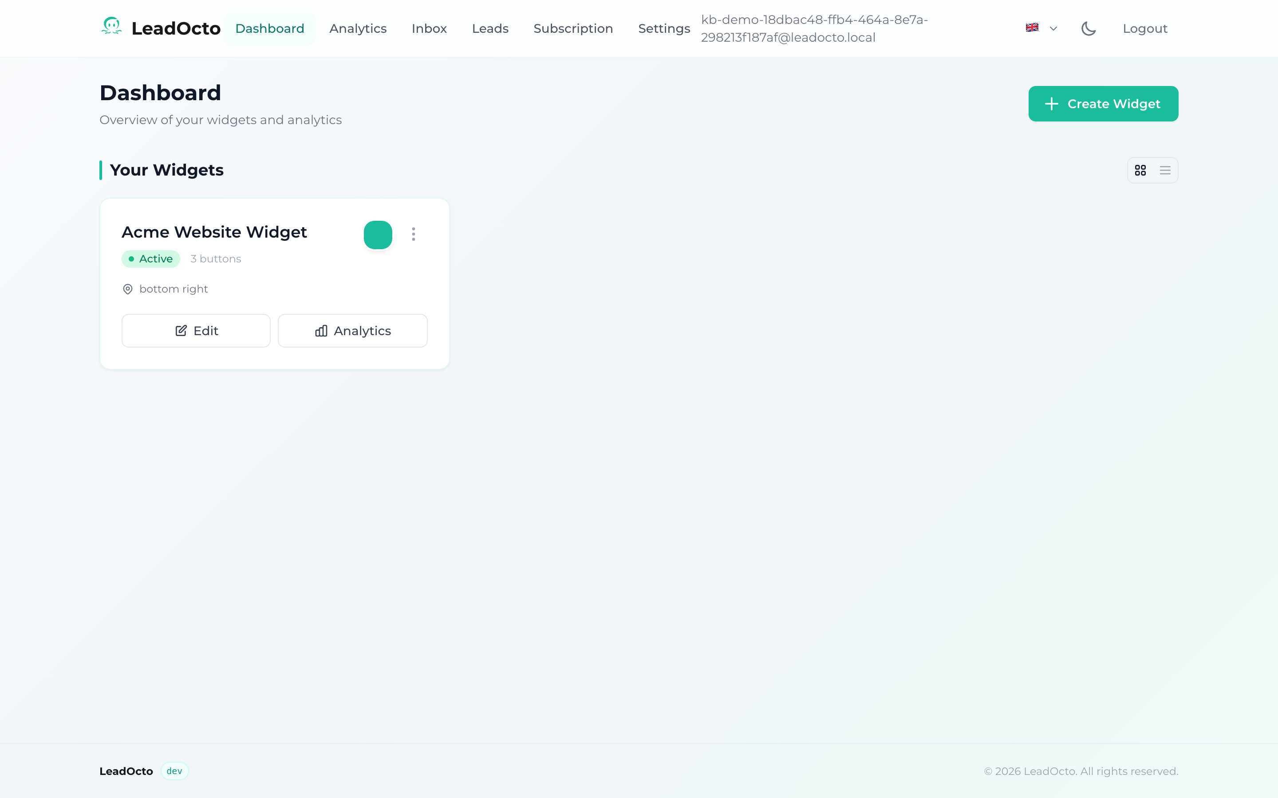1278x798 pixels.
Task: Click the location pin icon showing bottom right
Action: [x=127, y=289]
